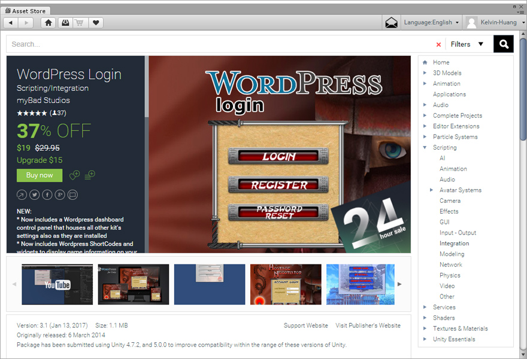
Task: Open the download manager icon
Action: tap(65, 23)
